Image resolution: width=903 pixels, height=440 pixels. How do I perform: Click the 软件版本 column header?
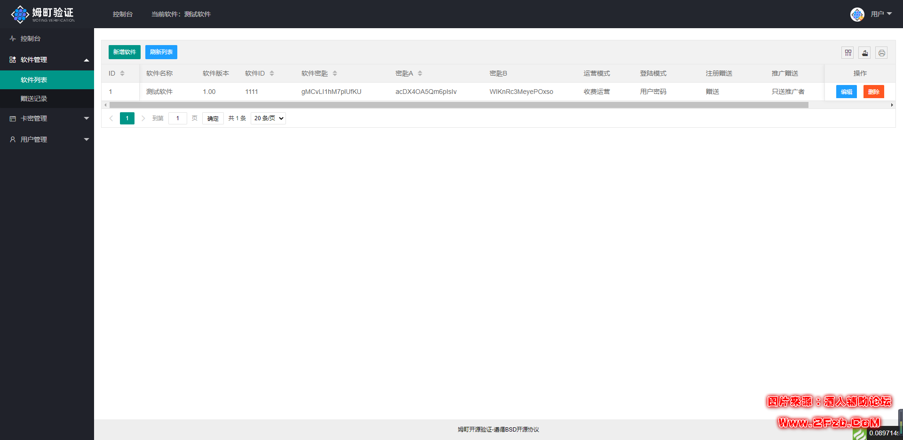pyautogui.click(x=216, y=73)
